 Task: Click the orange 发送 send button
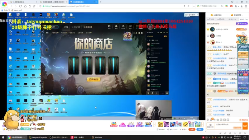click(x=245, y=126)
